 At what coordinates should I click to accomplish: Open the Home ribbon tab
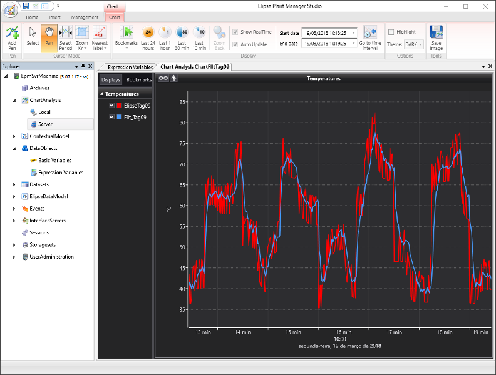tap(32, 17)
